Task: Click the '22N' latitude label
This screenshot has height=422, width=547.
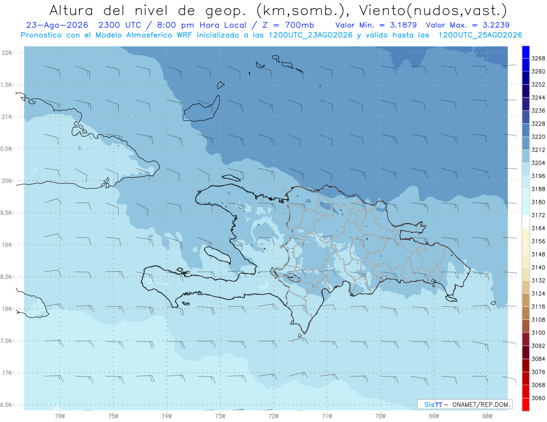Action: (x=7, y=53)
